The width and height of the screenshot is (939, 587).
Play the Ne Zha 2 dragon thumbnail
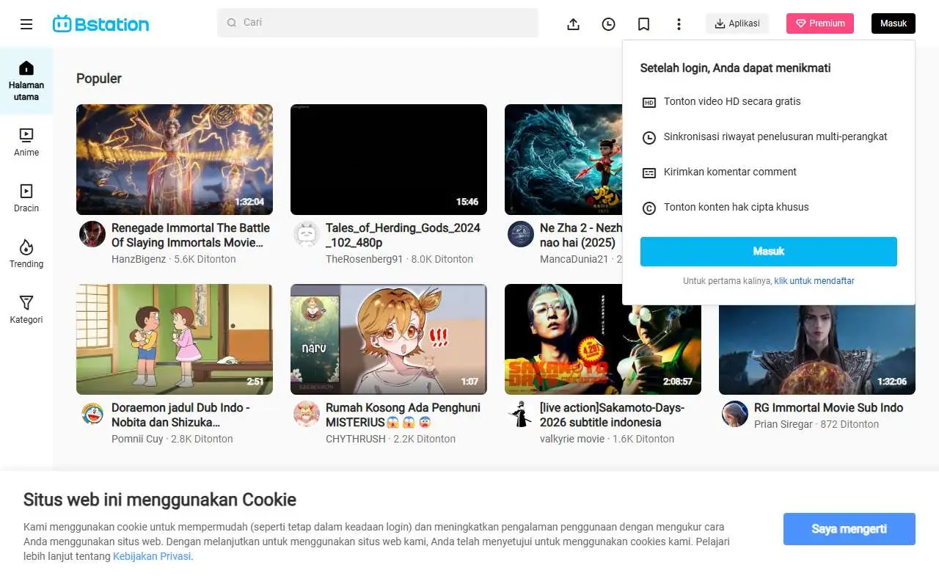click(x=563, y=159)
